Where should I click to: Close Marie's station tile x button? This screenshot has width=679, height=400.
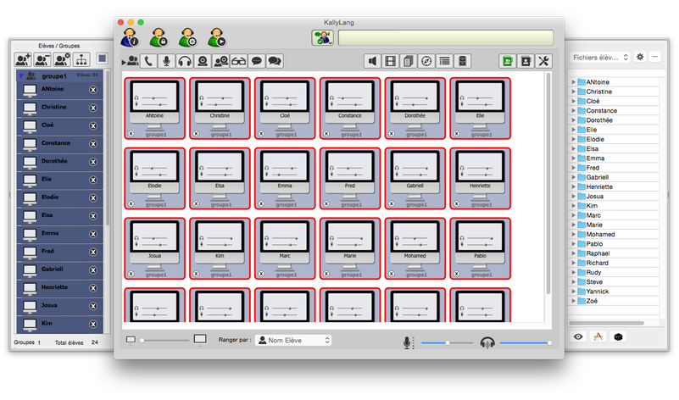tap(326, 274)
